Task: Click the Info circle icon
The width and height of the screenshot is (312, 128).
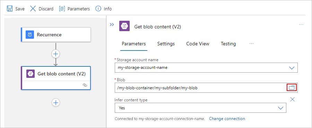Action: point(98,9)
